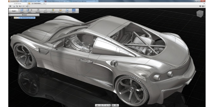This screenshot has height=107, width=214.
Task: Click the Modify press-pull icon
Action: [x=28, y=10]
